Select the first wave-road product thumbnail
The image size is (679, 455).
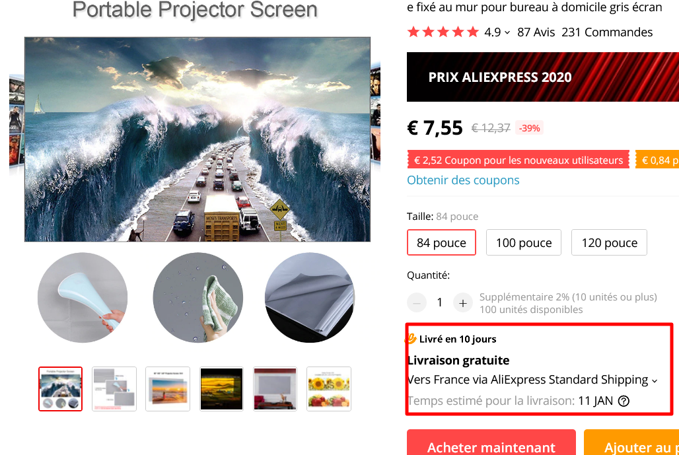point(60,389)
